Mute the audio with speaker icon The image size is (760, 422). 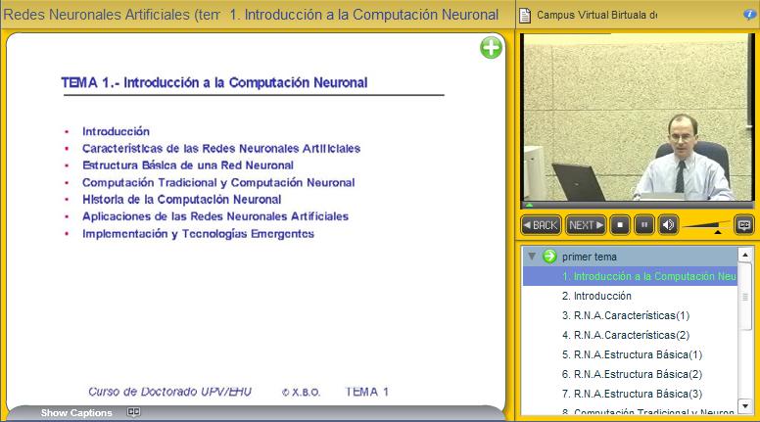pos(668,224)
